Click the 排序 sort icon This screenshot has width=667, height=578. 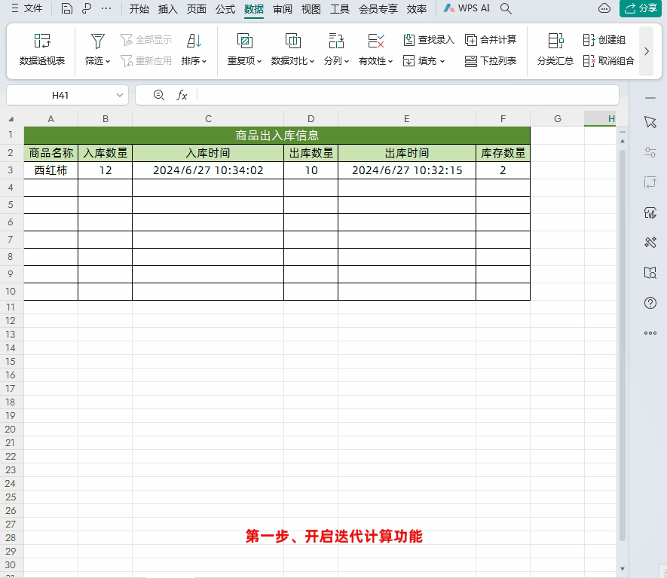tap(194, 41)
